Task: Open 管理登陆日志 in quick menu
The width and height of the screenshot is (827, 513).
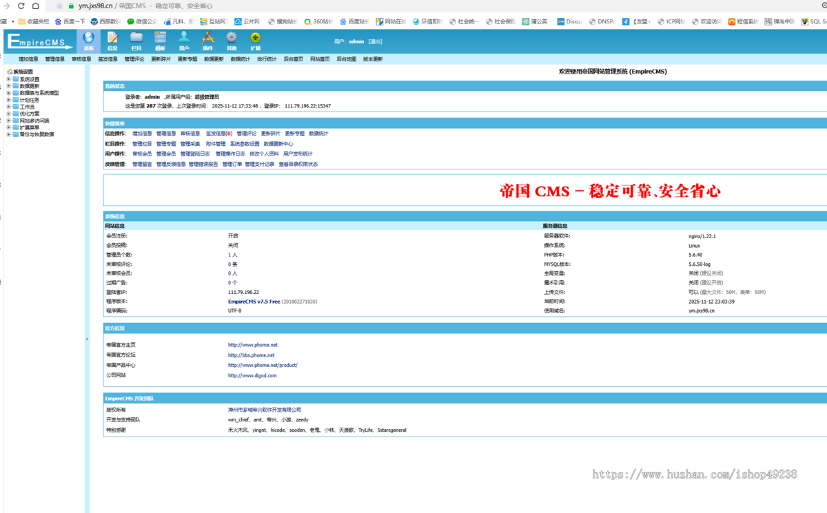Action: pyautogui.click(x=195, y=154)
